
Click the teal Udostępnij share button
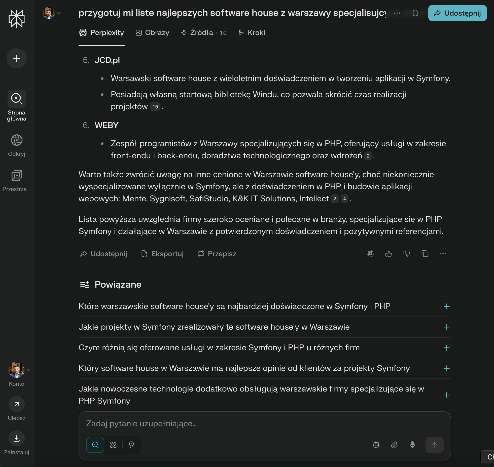(457, 13)
